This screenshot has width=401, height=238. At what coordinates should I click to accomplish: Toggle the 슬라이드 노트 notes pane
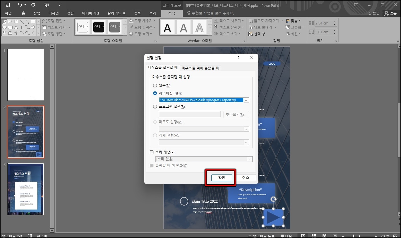pyautogui.click(x=262, y=236)
